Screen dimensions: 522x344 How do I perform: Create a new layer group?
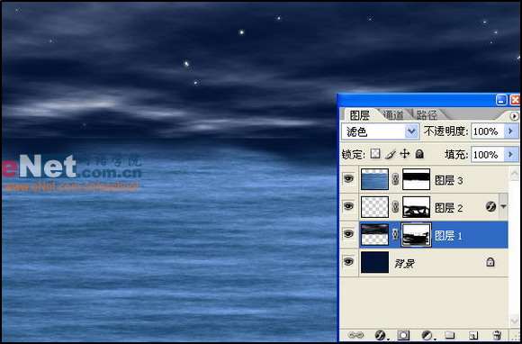click(x=450, y=335)
